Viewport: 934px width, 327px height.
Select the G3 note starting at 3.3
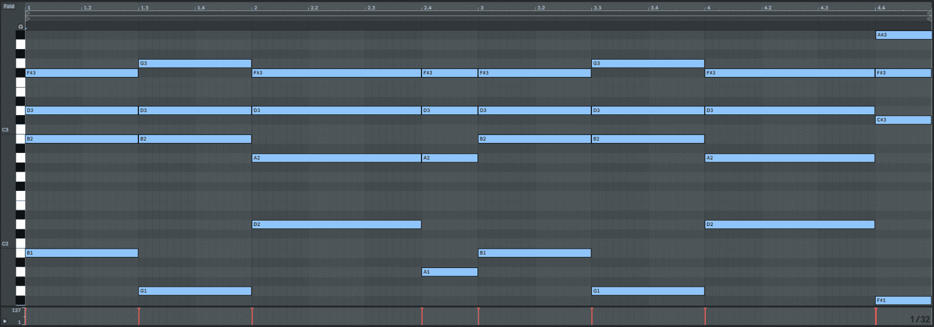[648, 63]
